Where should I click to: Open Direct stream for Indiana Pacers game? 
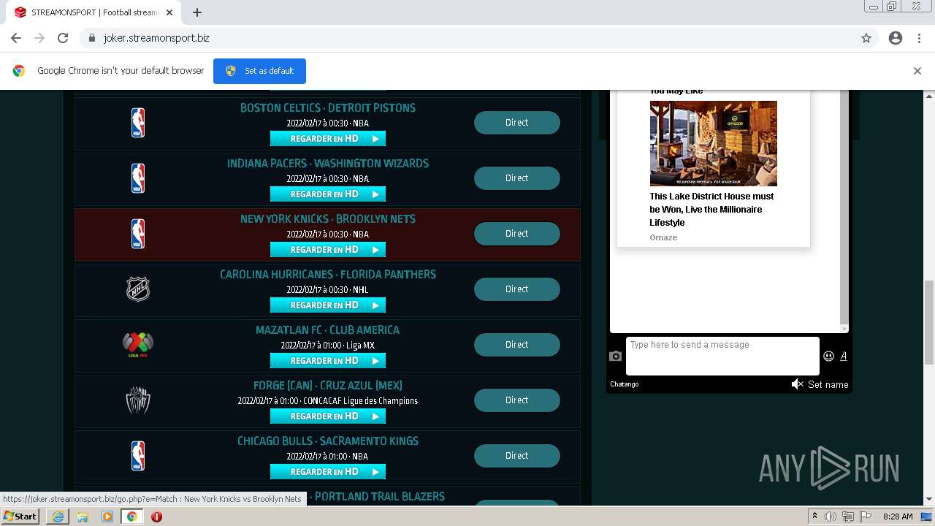coord(517,178)
